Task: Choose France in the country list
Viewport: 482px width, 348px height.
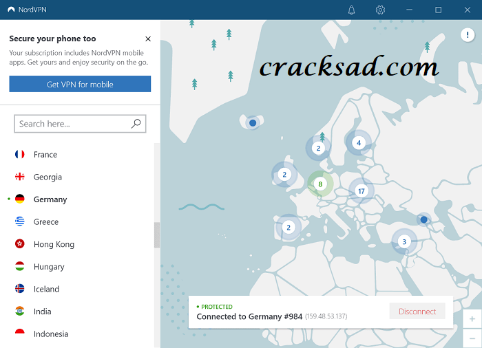Action: point(45,155)
